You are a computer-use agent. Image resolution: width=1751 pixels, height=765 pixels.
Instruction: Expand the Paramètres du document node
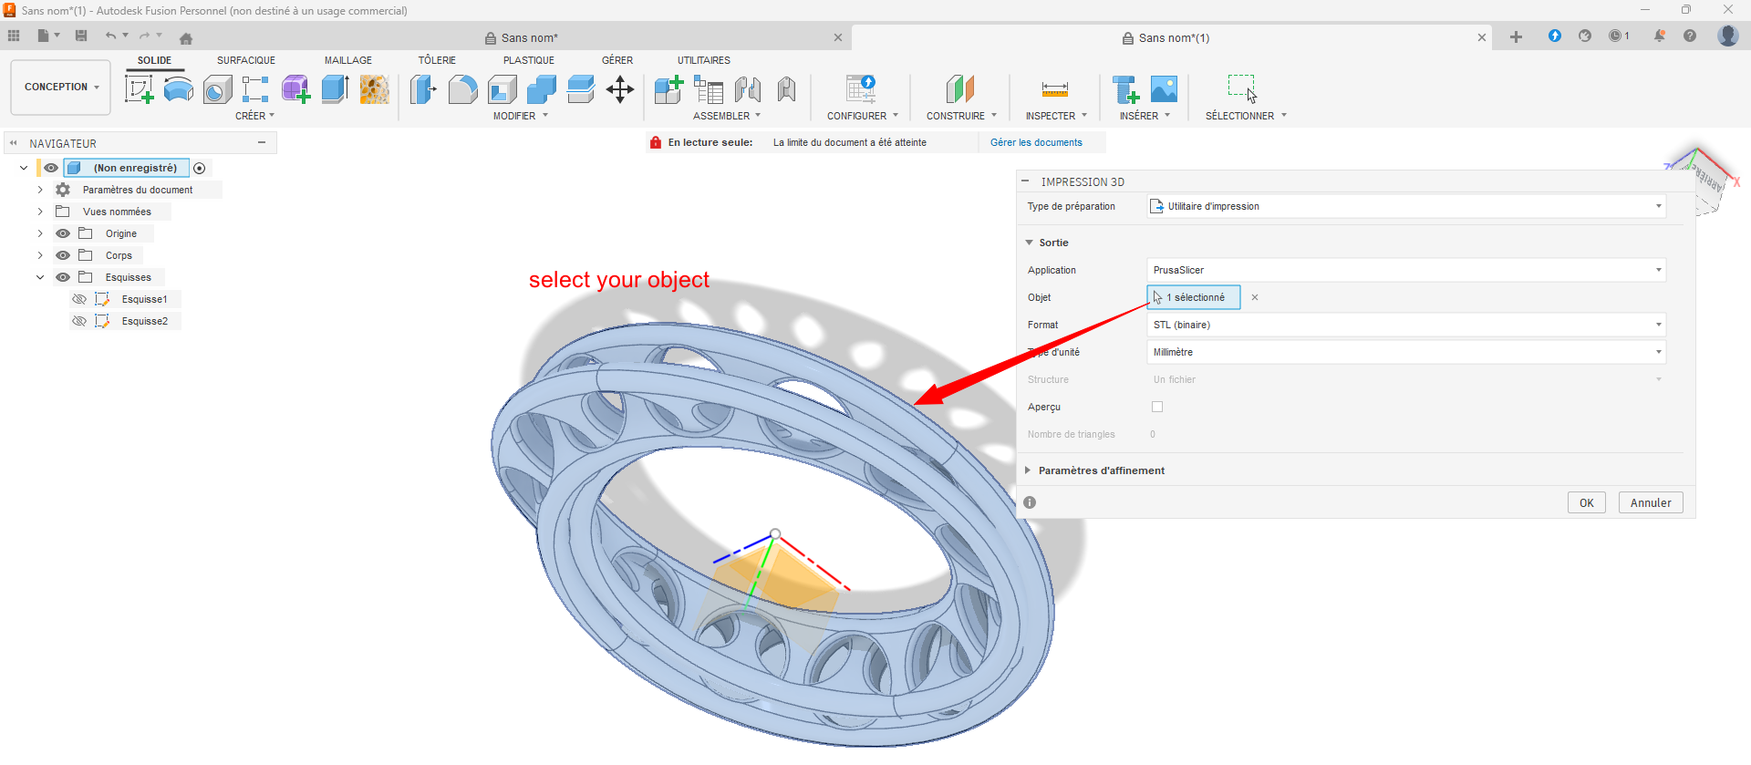(x=40, y=190)
